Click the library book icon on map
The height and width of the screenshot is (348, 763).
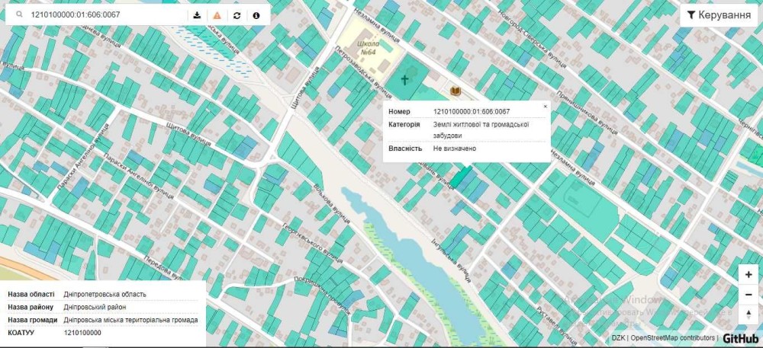456,91
